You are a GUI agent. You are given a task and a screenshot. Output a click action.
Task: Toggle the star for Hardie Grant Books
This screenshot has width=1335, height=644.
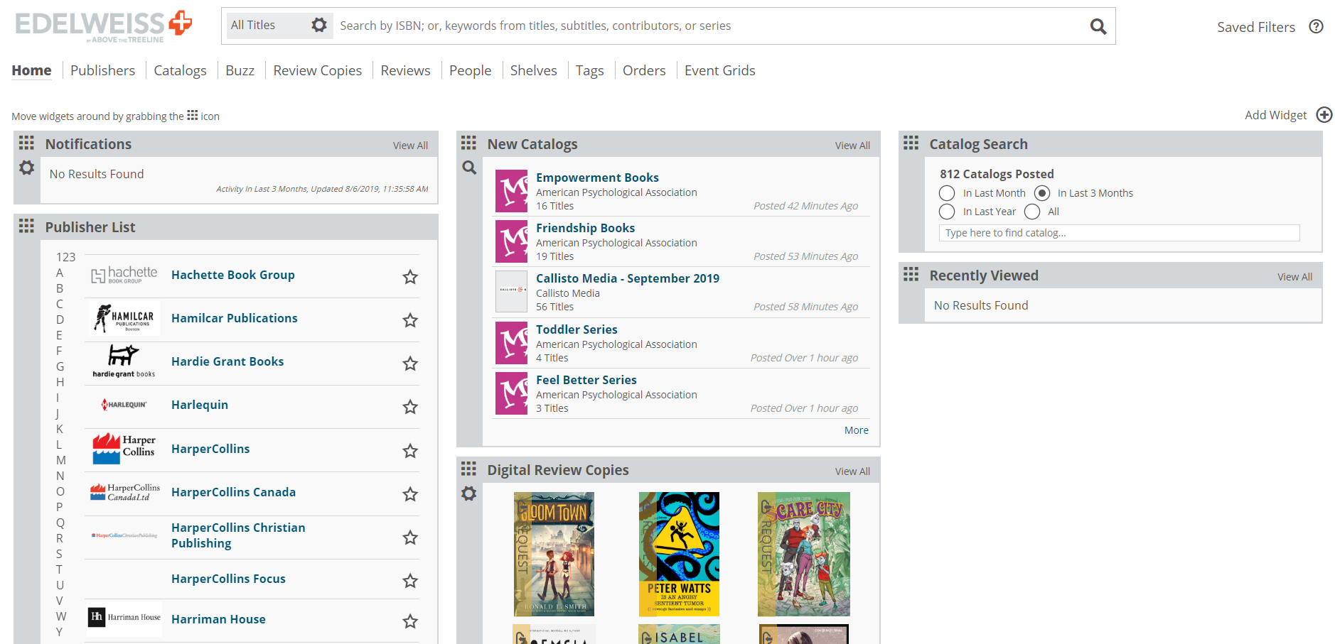pyautogui.click(x=410, y=364)
